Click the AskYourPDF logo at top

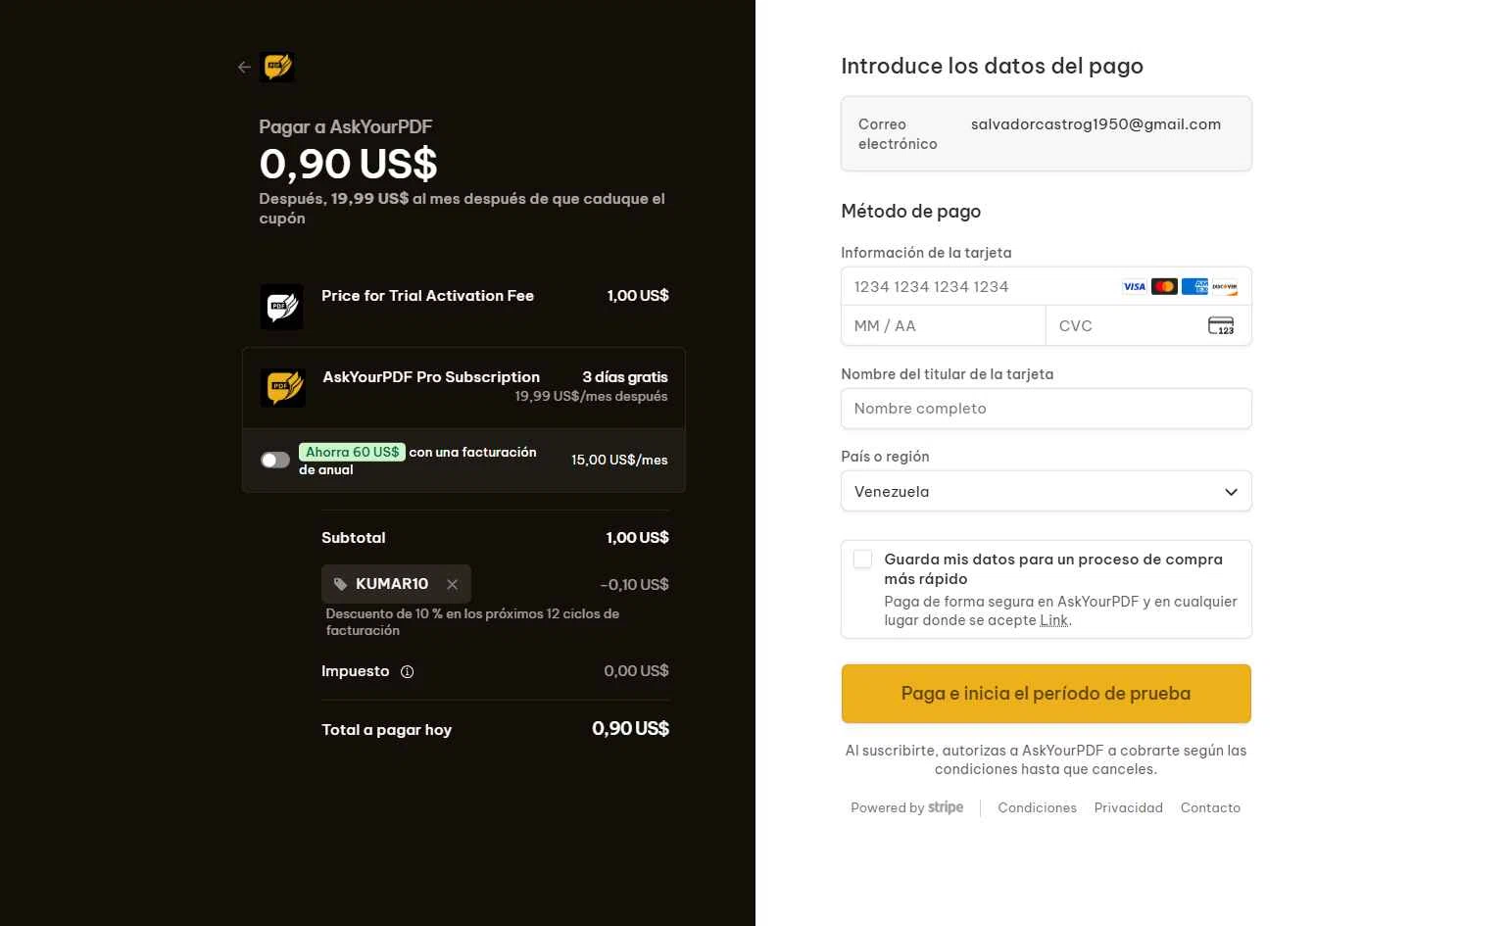277,67
